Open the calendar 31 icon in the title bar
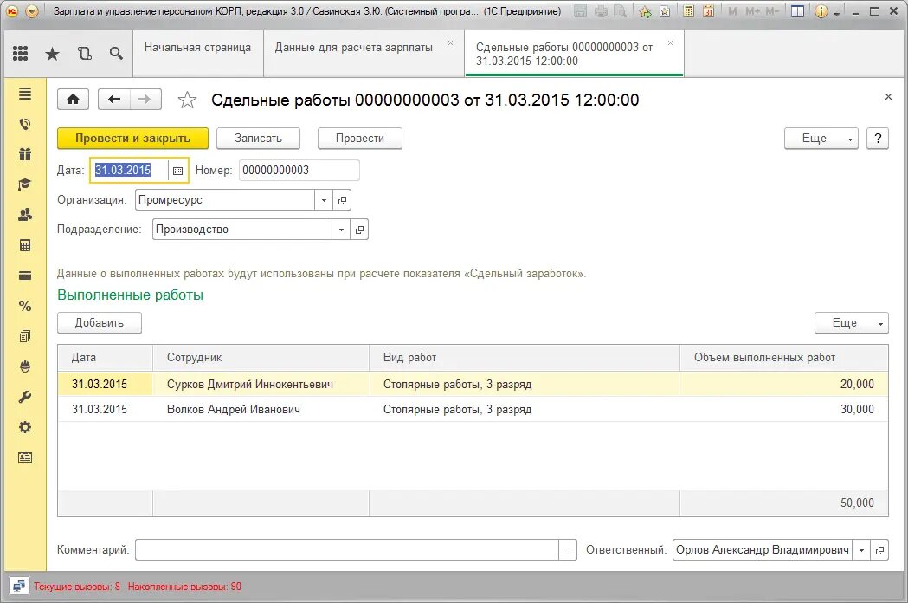 [708, 11]
